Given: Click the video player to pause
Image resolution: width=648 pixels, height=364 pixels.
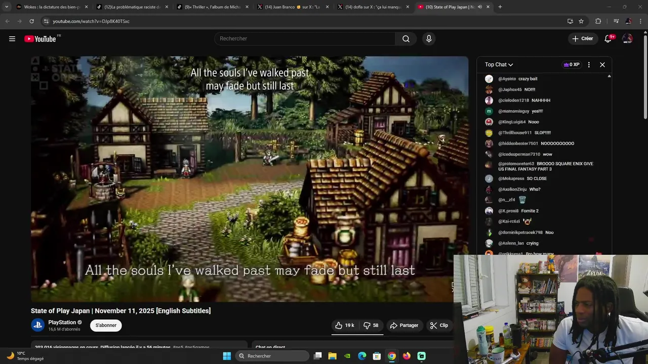Looking at the screenshot, I should point(250,178).
